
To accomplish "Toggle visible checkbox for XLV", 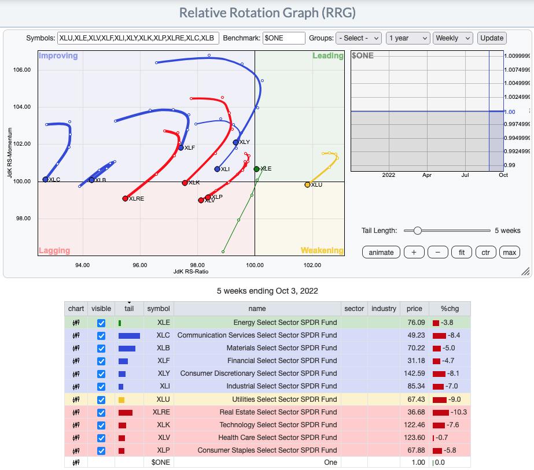I will pos(101,438).
